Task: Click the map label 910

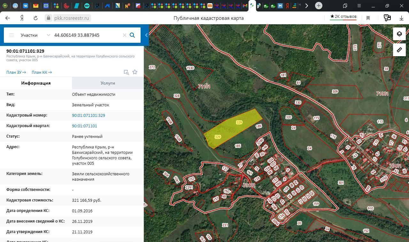Action: (370, 208)
